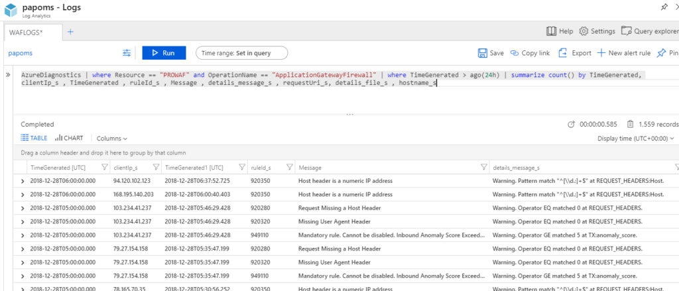Run the query
The width and height of the screenshot is (679, 291).
164,53
